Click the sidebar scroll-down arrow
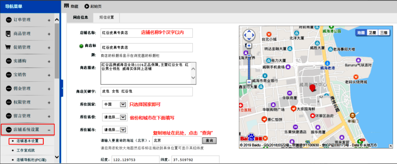 click(57, 157)
